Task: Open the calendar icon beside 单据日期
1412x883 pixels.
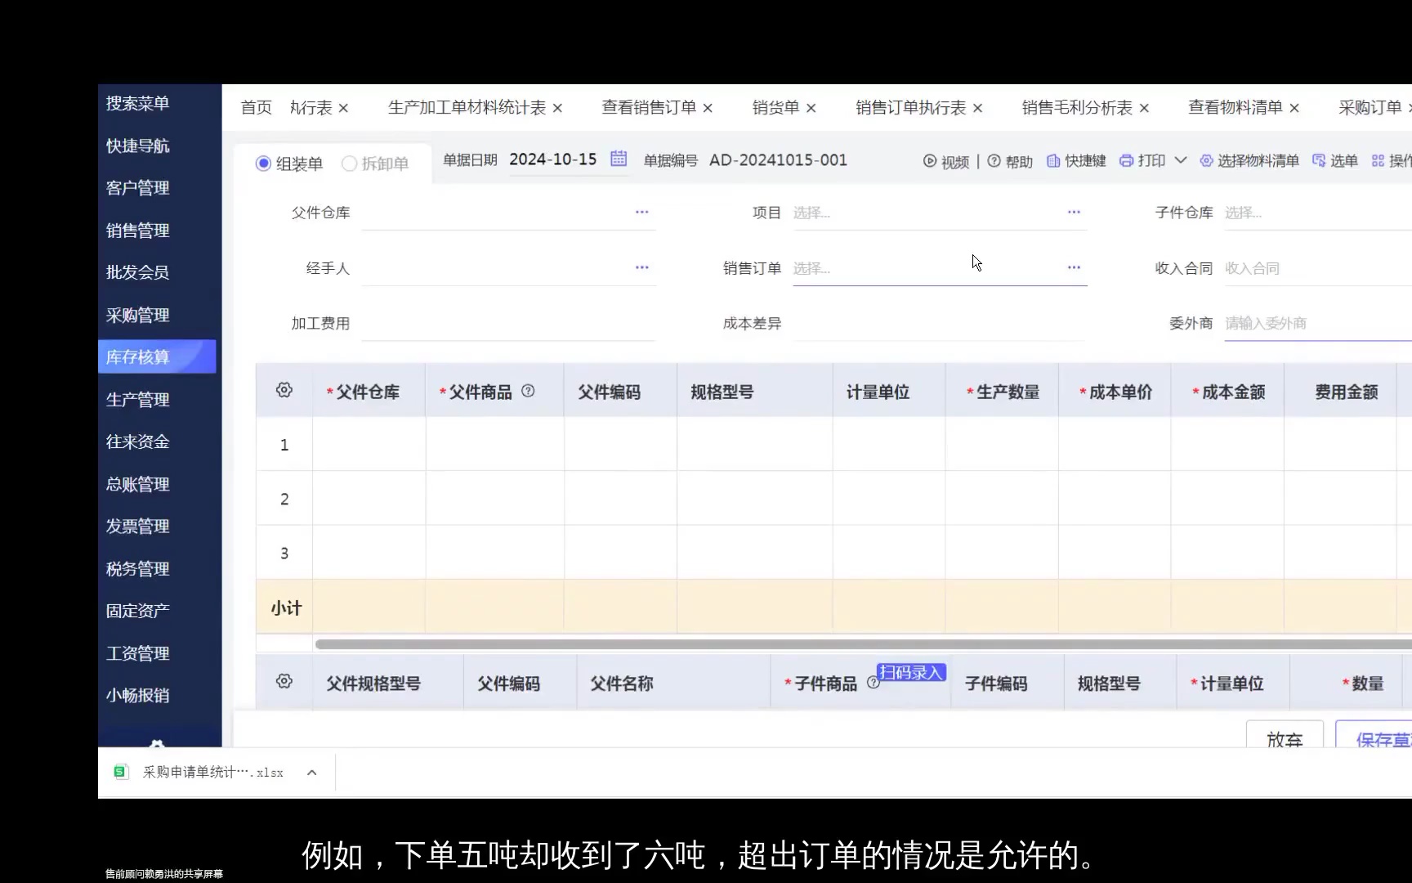Action: [x=619, y=159]
